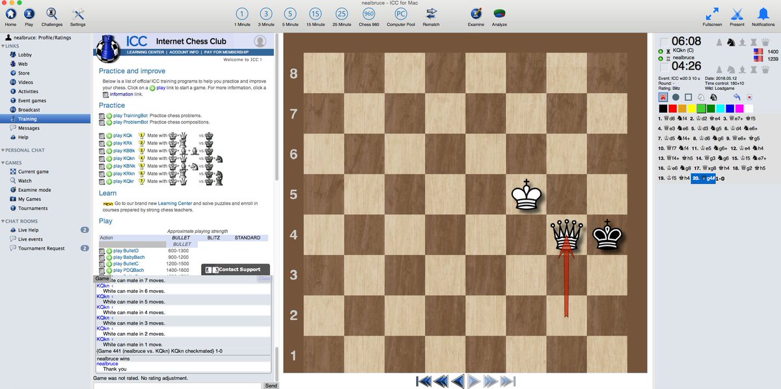Image resolution: width=781 pixels, height=389 pixels.
Task: Step back one move
Action: [458, 381]
